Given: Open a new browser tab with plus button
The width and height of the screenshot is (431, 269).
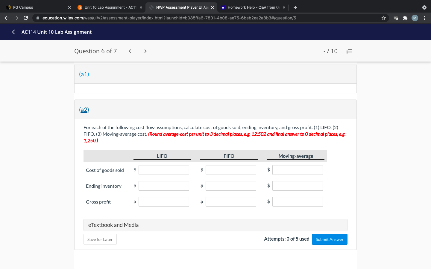Looking at the screenshot, I should point(295,7).
